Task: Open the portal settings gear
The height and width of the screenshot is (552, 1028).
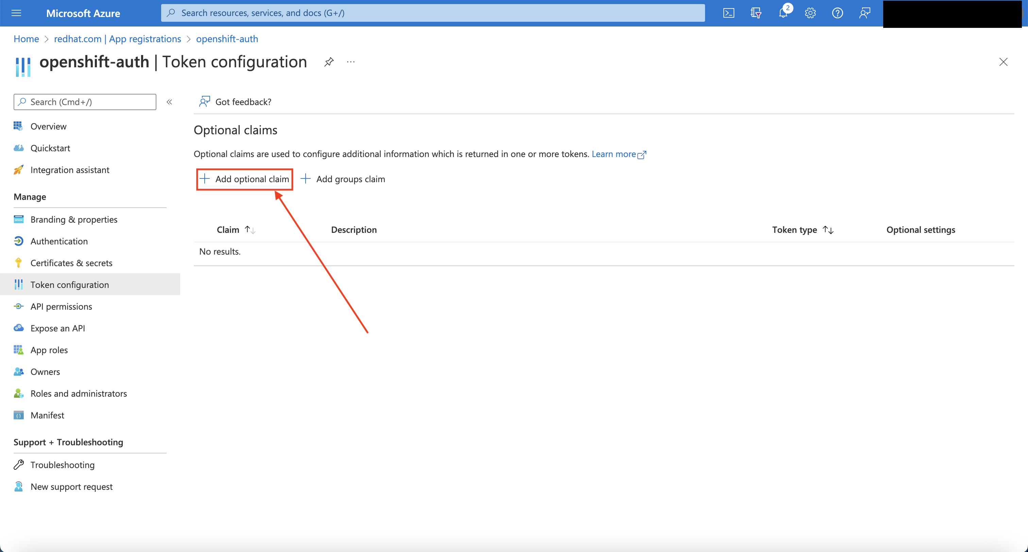Action: (810, 13)
